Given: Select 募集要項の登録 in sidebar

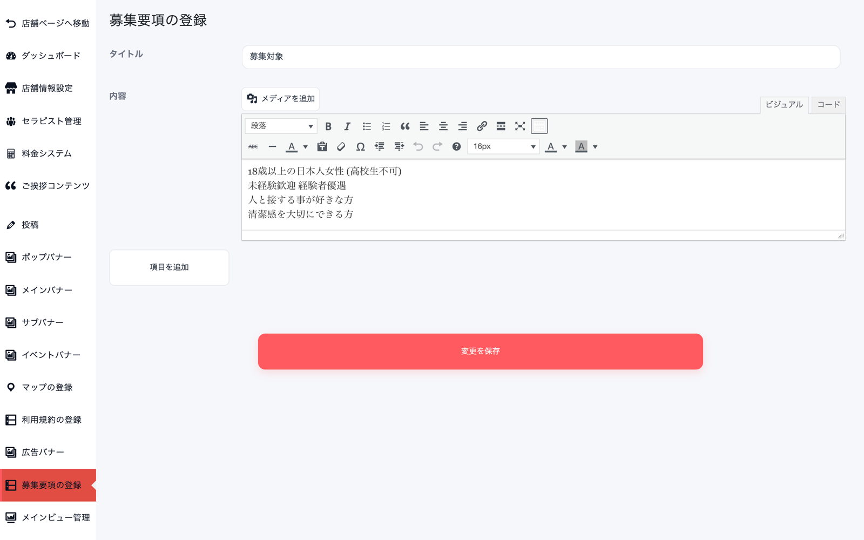Looking at the screenshot, I should coord(48,485).
